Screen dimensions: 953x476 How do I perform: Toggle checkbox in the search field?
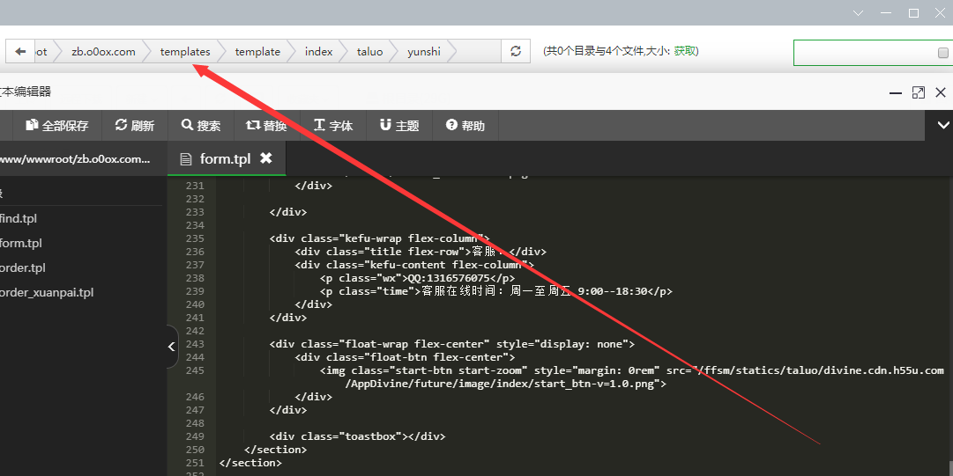click(x=943, y=53)
